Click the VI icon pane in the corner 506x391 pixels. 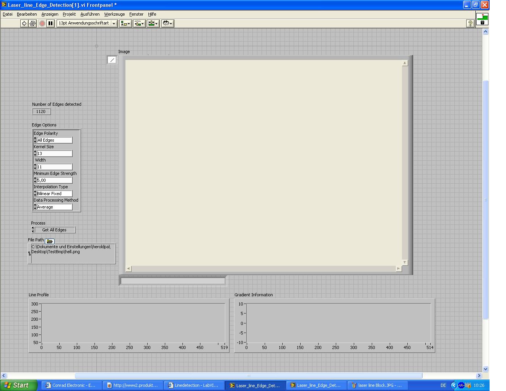pos(482,19)
